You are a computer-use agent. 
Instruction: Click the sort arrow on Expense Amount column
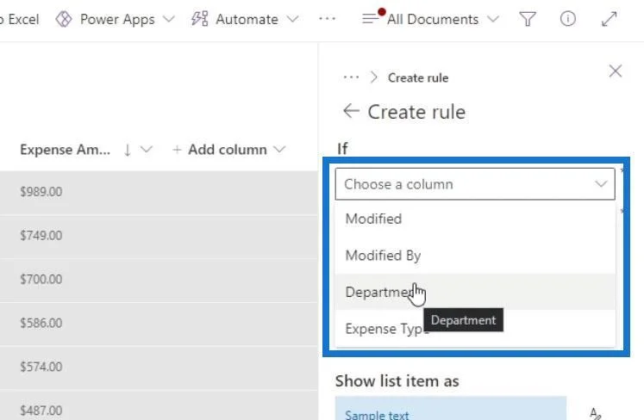click(x=128, y=150)
